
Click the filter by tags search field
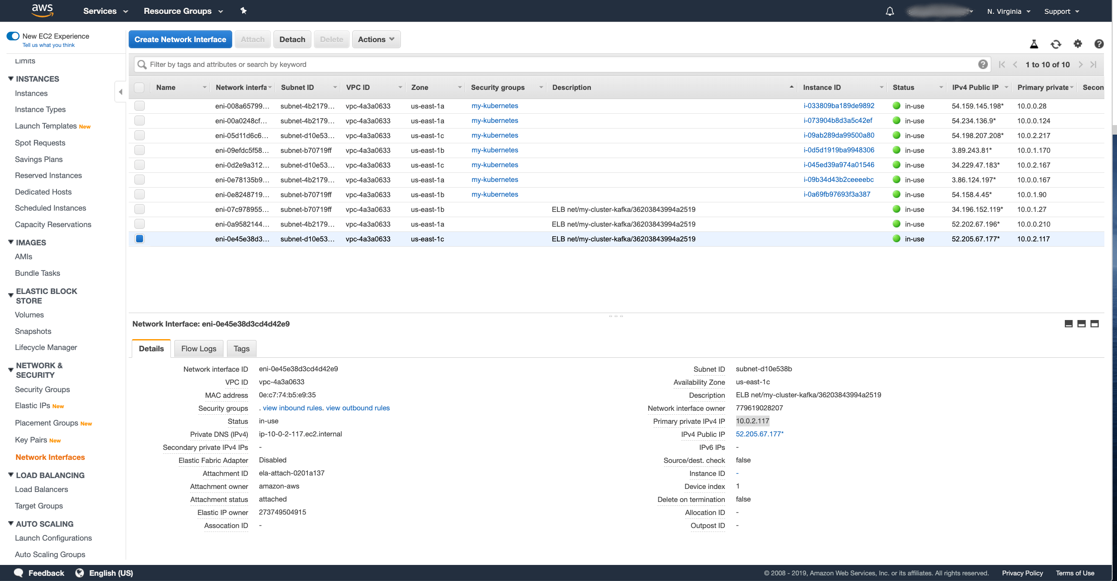562,64
